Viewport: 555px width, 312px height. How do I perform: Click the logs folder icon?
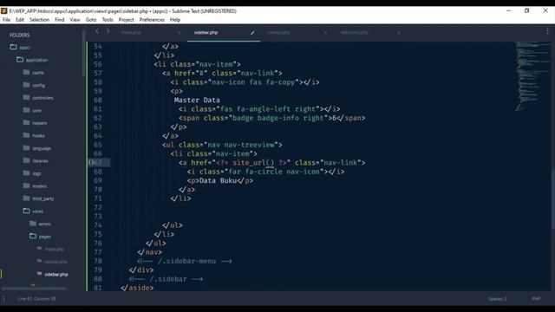coord(27,173)
